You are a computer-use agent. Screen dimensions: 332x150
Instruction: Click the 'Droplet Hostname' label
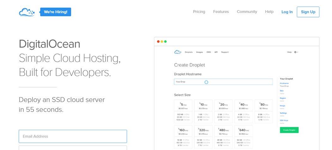188,74
